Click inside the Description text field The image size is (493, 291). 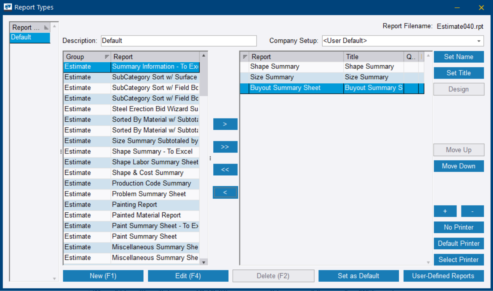[x=178, y=40]
